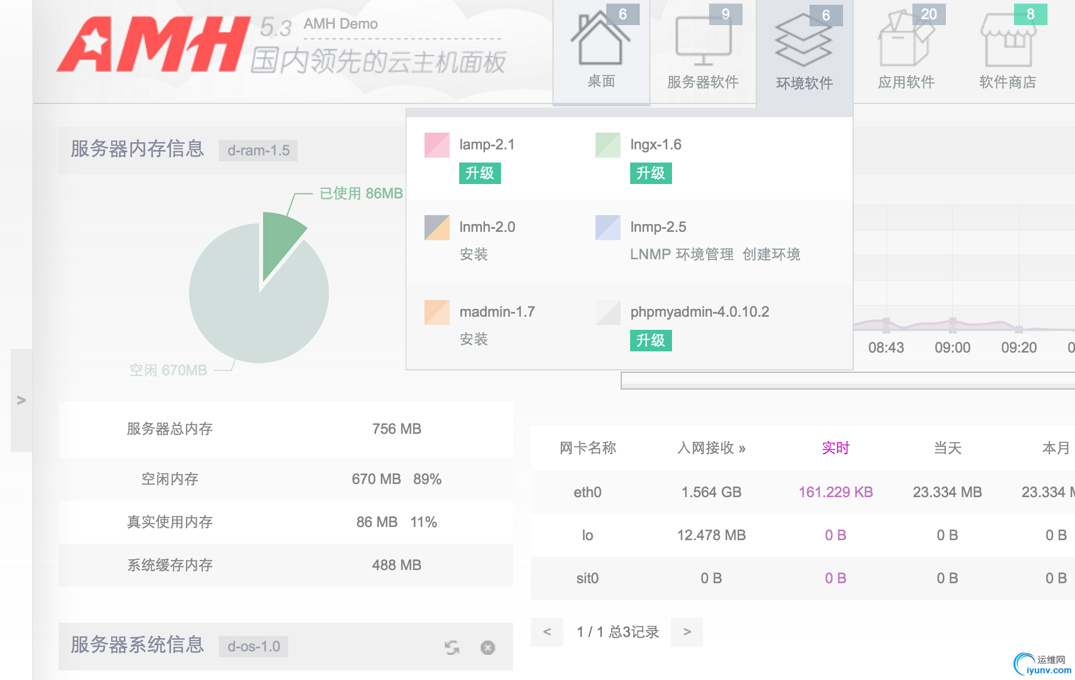Open lamp-2.1 module name
The height and width of the screenshot is (680, 1075).
tap(487, 145)
